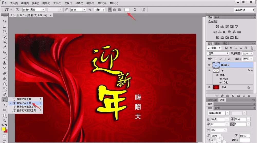
Task: Select the Paint Bucket tool
Action: 4,79
